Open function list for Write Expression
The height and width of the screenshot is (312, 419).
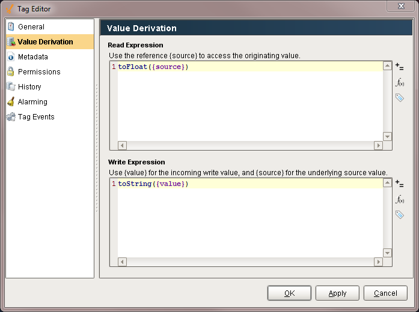pyautogui.click(x=400, y=199)
